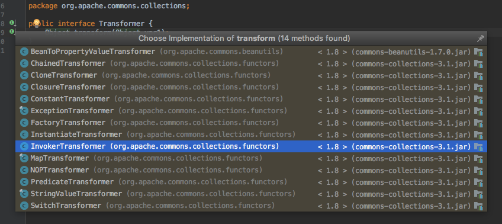Image resolution: width=502 pixels, height=224 pixels.
Task: Click class icon of BeanToPropertyValueTransformer
Action: (x=24, y=52)
